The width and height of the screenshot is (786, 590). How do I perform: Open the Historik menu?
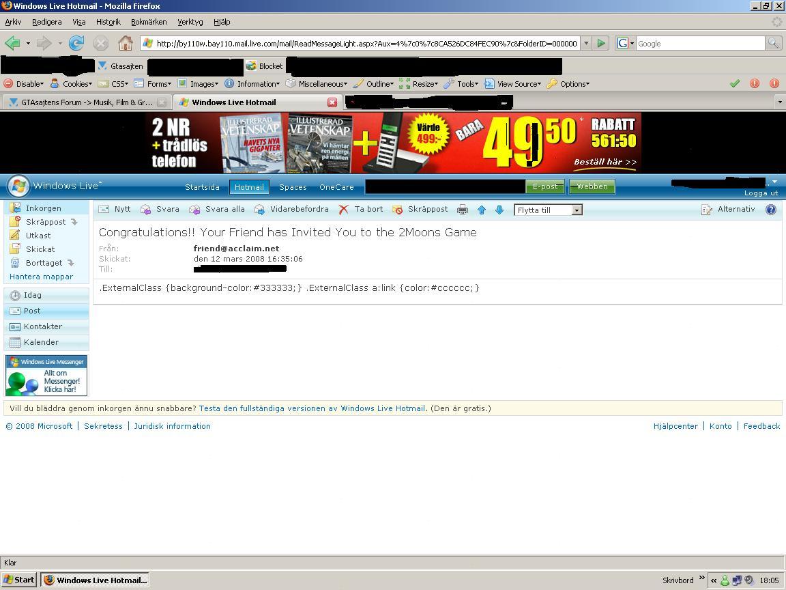(x=108, y=22)
